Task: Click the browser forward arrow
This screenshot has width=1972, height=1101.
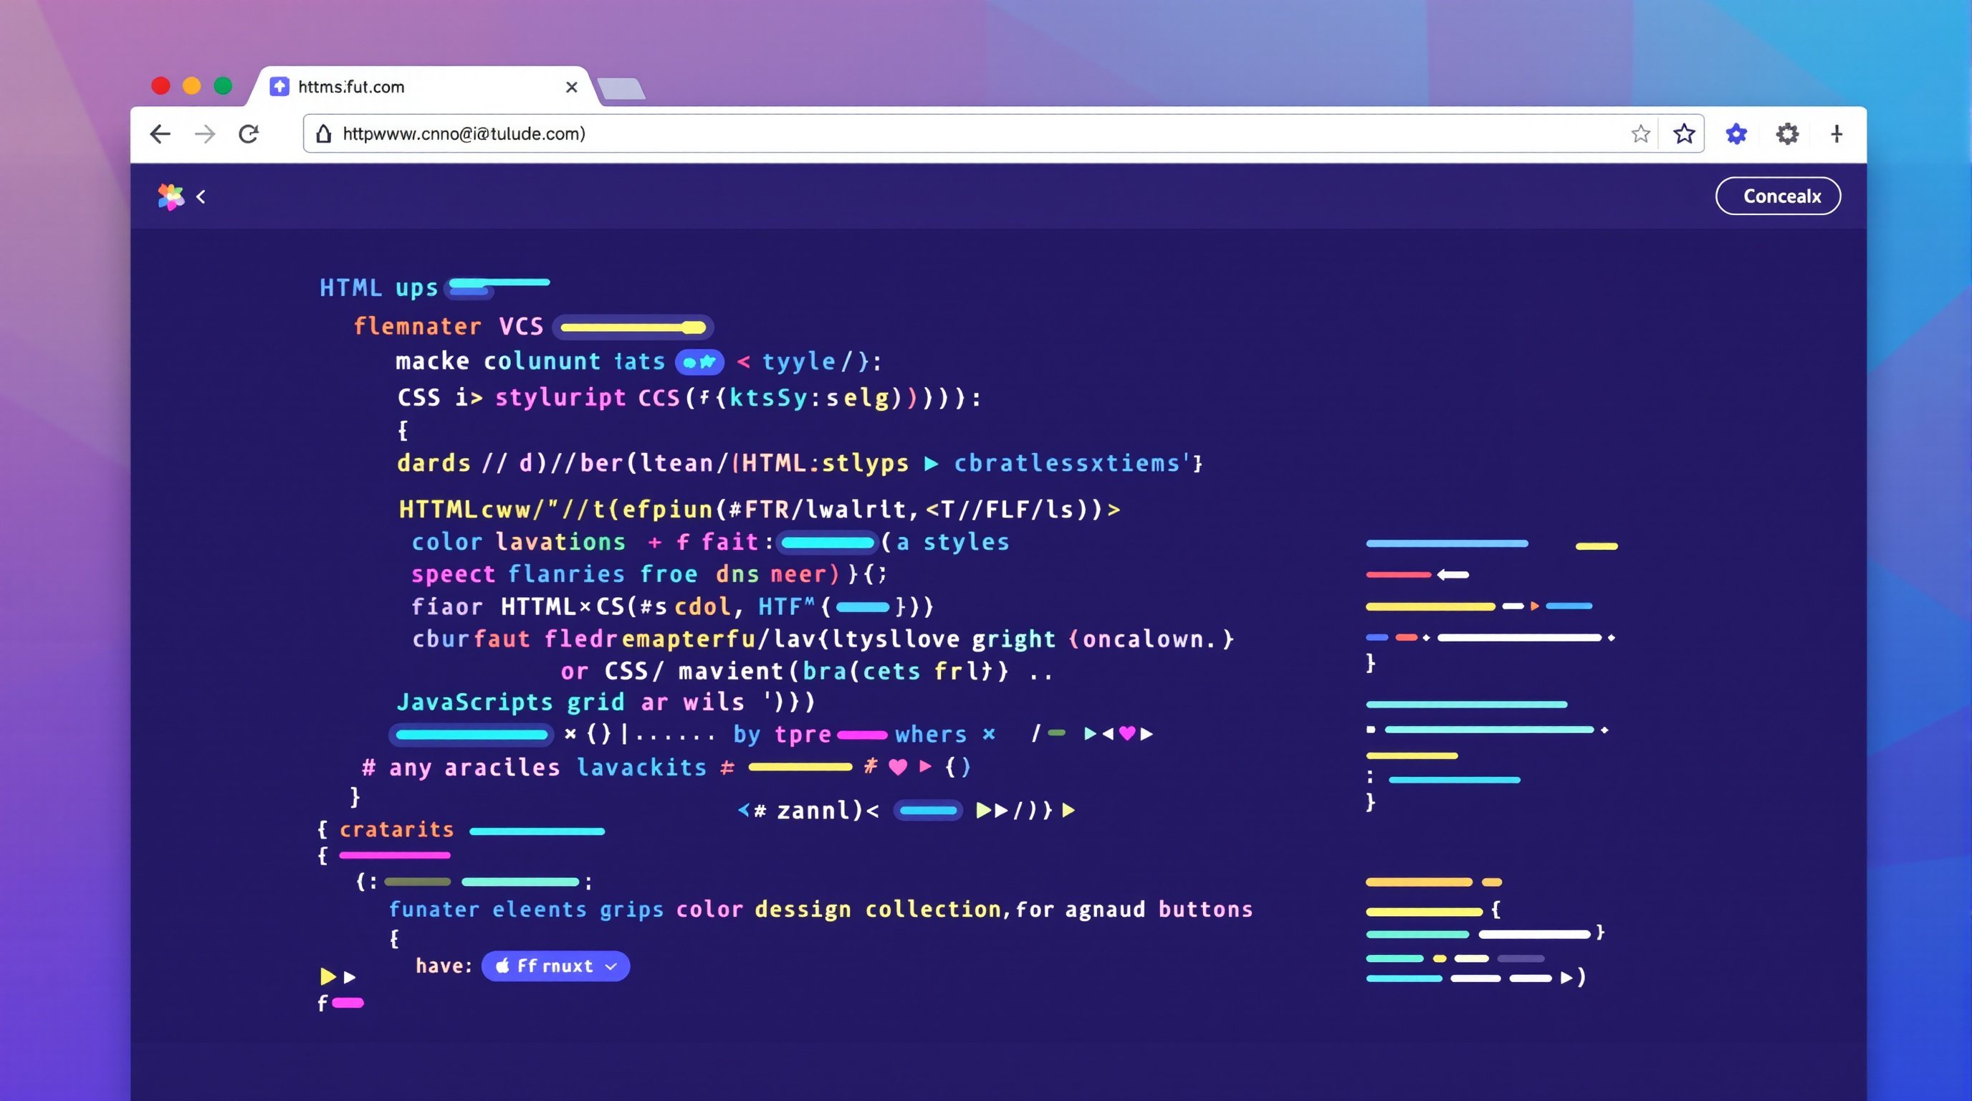Action: [x=204, y=134]
